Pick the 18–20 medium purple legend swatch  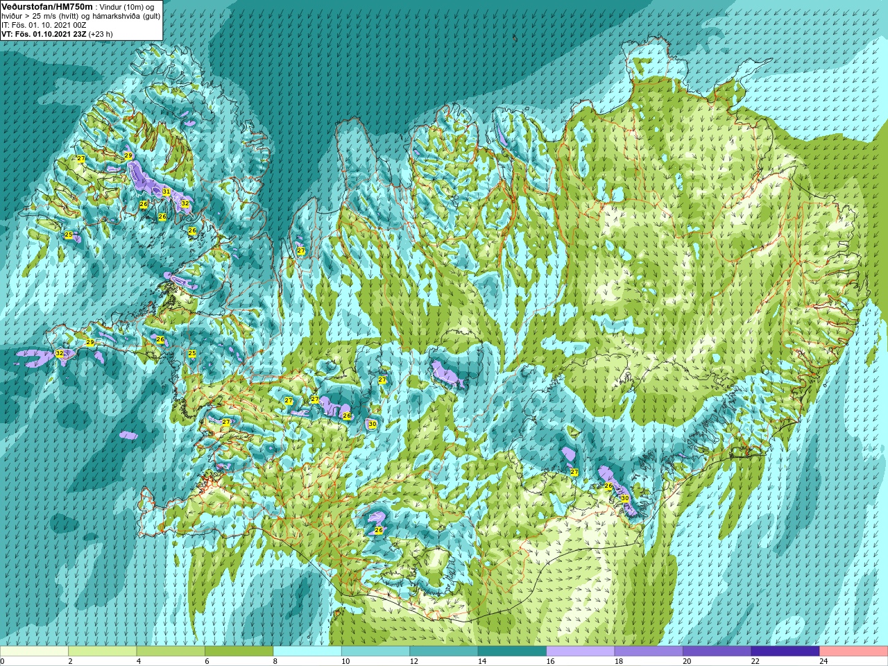point(649,651)
